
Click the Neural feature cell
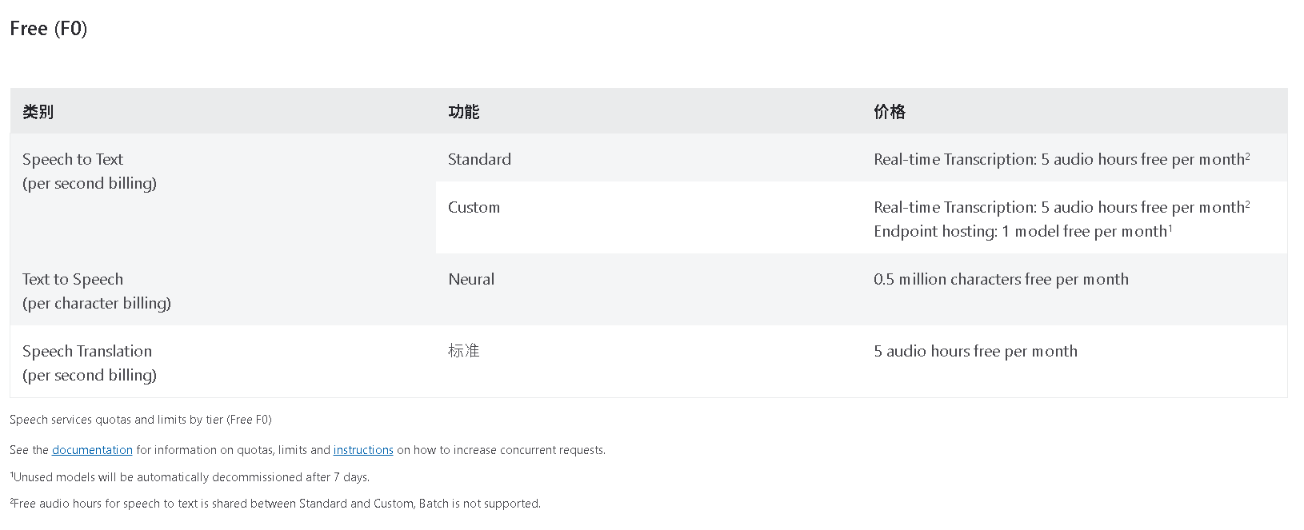pyautogui.click(x=649, y=289)
